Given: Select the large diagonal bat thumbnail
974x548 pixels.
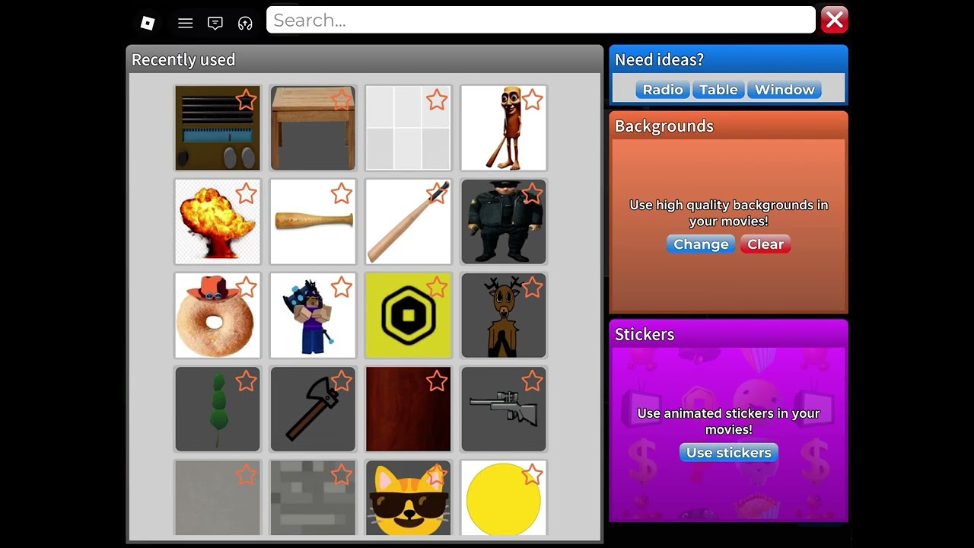Looking at the screenshot, I should (409, 221).
